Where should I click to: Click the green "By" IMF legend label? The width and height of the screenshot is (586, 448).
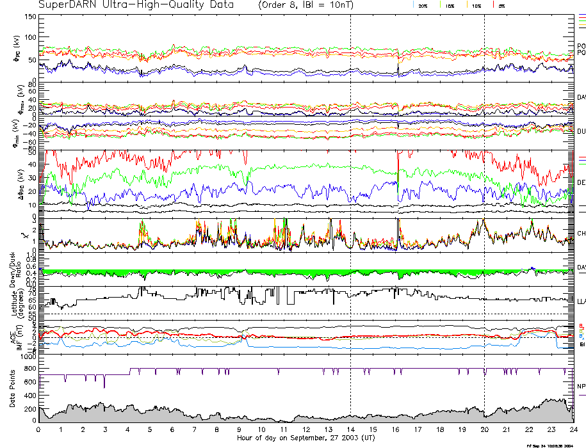(x=581, y=331)
